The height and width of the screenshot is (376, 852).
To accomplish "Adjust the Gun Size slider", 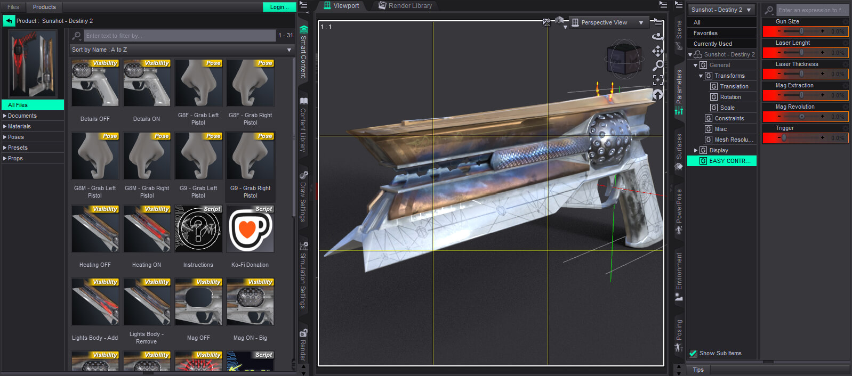I will [x=801, y=31].
